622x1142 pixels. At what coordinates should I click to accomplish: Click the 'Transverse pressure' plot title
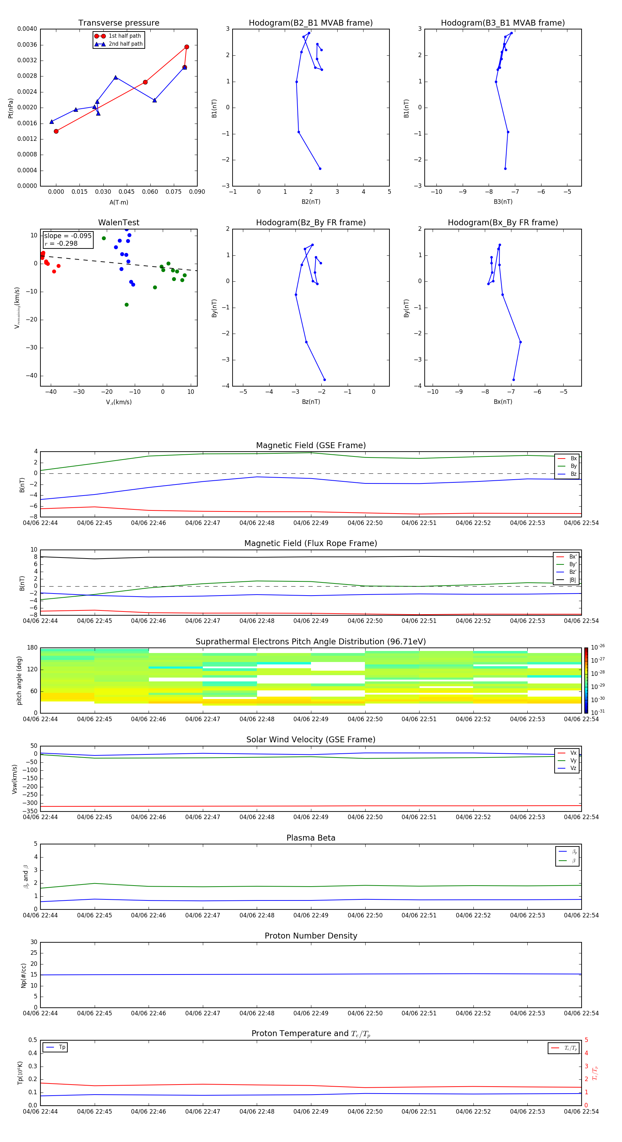click(x=119, y=23)
